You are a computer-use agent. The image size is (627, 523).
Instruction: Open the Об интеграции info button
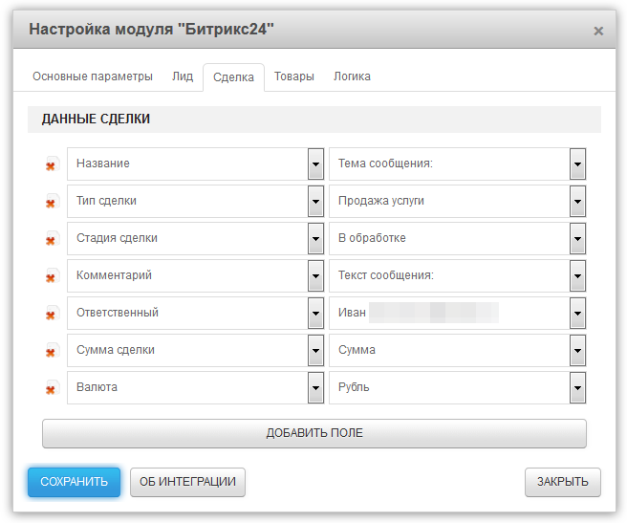(x=187, y=482)
